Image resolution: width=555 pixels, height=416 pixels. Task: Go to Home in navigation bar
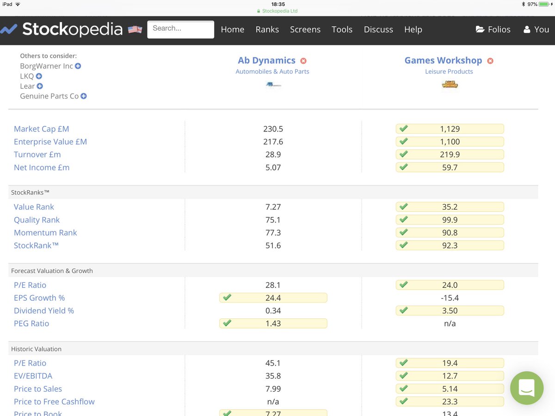[233, 29]
